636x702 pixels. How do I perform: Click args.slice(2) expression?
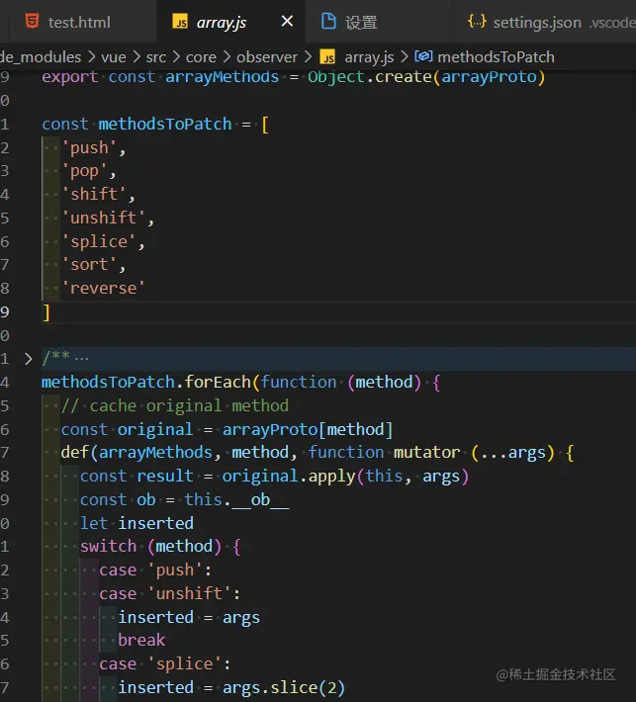click(x=284, y=688)
